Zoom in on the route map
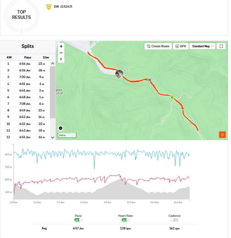Viewport: 231px width, 238px height. tap(61, 47)
